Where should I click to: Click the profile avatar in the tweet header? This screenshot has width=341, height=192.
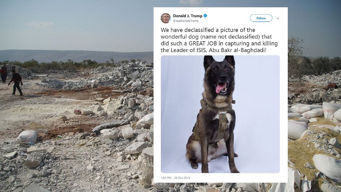(x=166, y=18)
